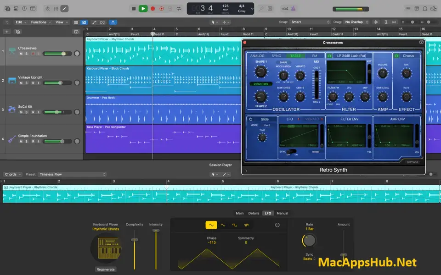Screen dimensions: 441x275
Task: Open LP 24dB Lush (Fat) filter type dropdown
Action: tap(352, 55)
